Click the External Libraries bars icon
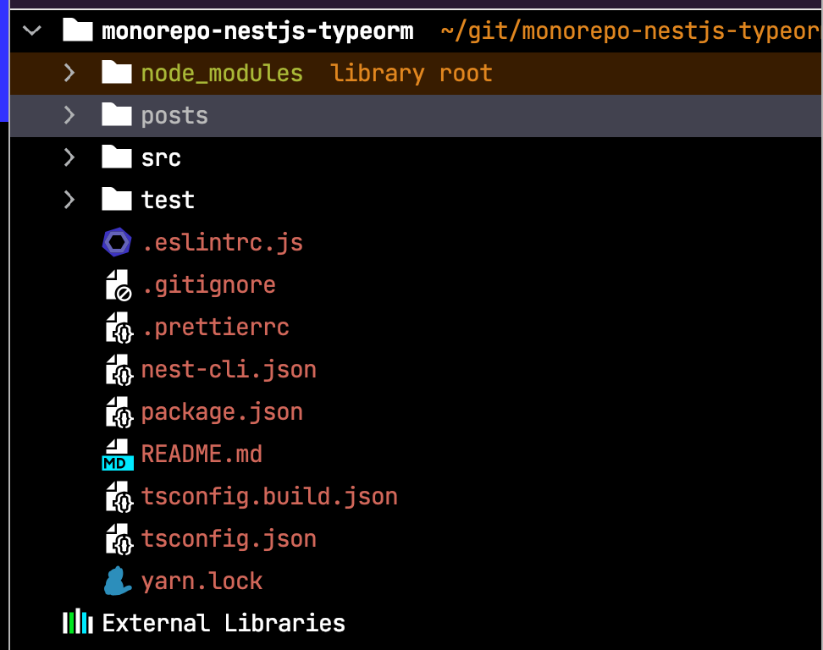 pos(78,622)
